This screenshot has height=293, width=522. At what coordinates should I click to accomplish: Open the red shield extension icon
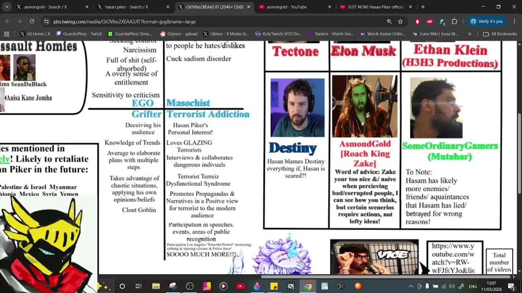(x=417, y=21)
